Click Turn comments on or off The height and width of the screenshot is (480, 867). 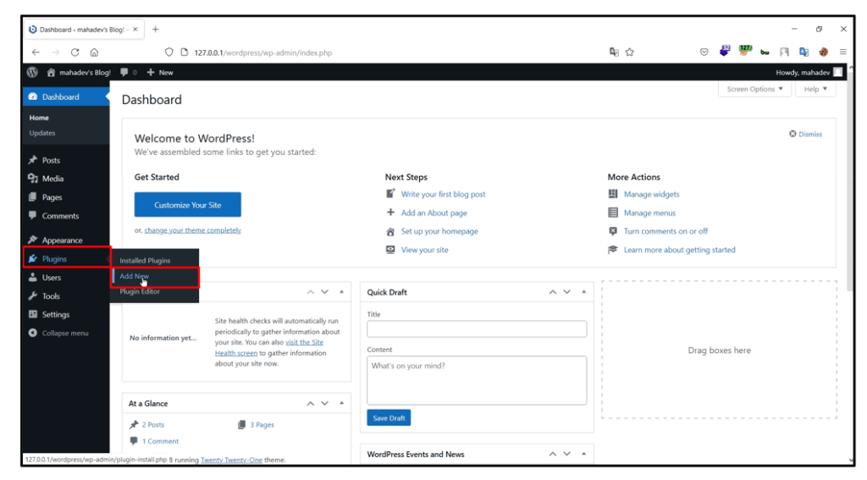coord(665,231)
